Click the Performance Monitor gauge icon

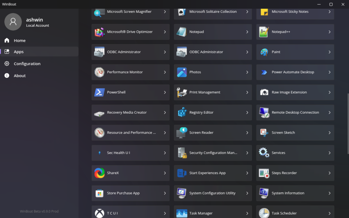(x=99, y=72)
